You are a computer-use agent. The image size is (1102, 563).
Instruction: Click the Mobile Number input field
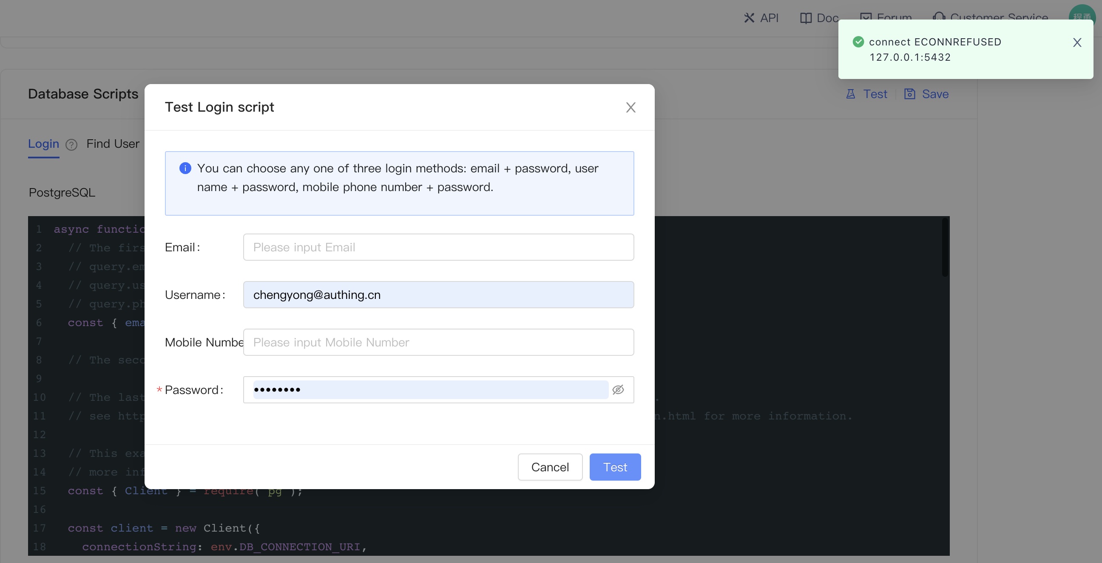pyautogui.click(x=438, y=342)
